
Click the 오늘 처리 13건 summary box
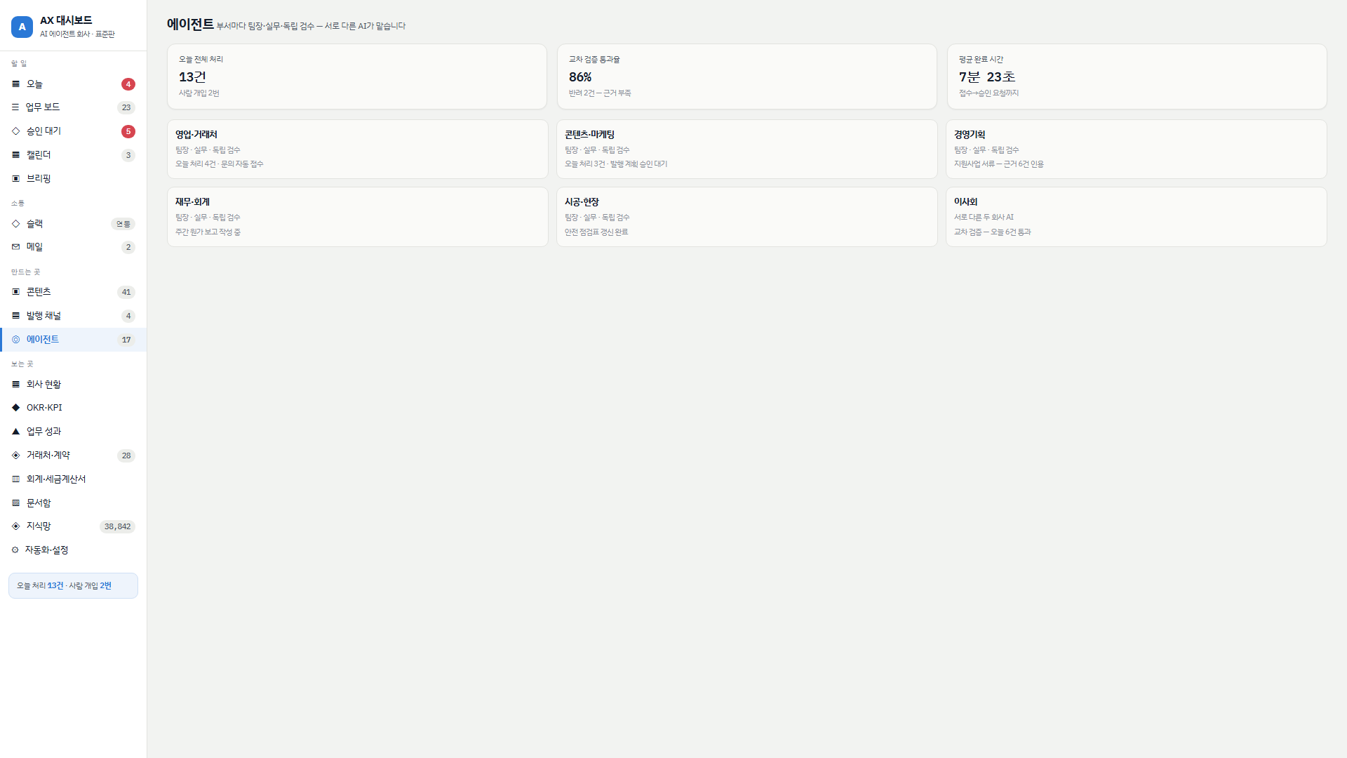73,586
